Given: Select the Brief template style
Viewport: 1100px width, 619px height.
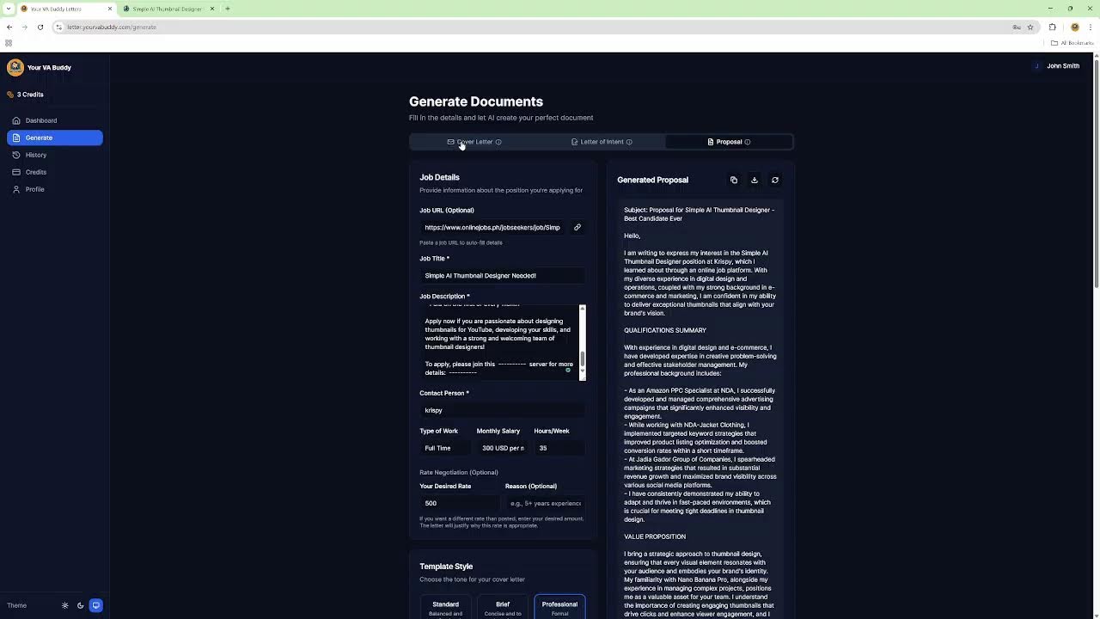Looking at the screenshot, I should (503, 607).
